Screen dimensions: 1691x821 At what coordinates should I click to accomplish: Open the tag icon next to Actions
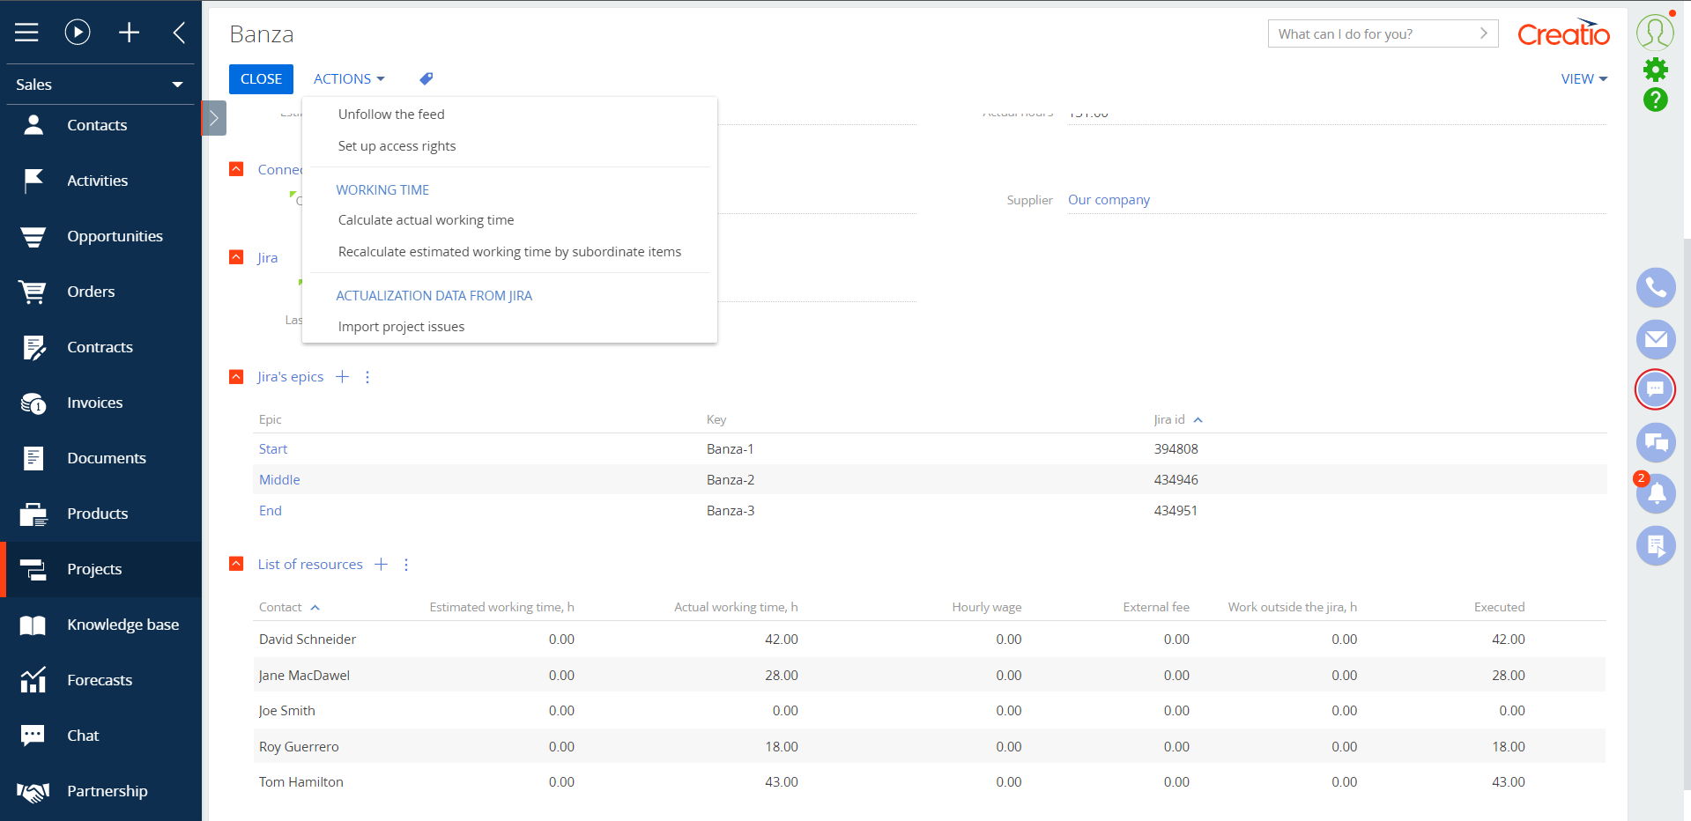coord(426,78)
